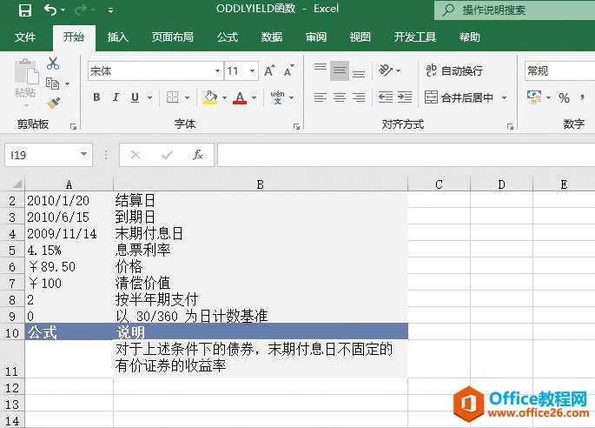The width and height of the screenshot is (595, 428).
Task: Click Increase Font Size icon
Action: click(269, 70)
